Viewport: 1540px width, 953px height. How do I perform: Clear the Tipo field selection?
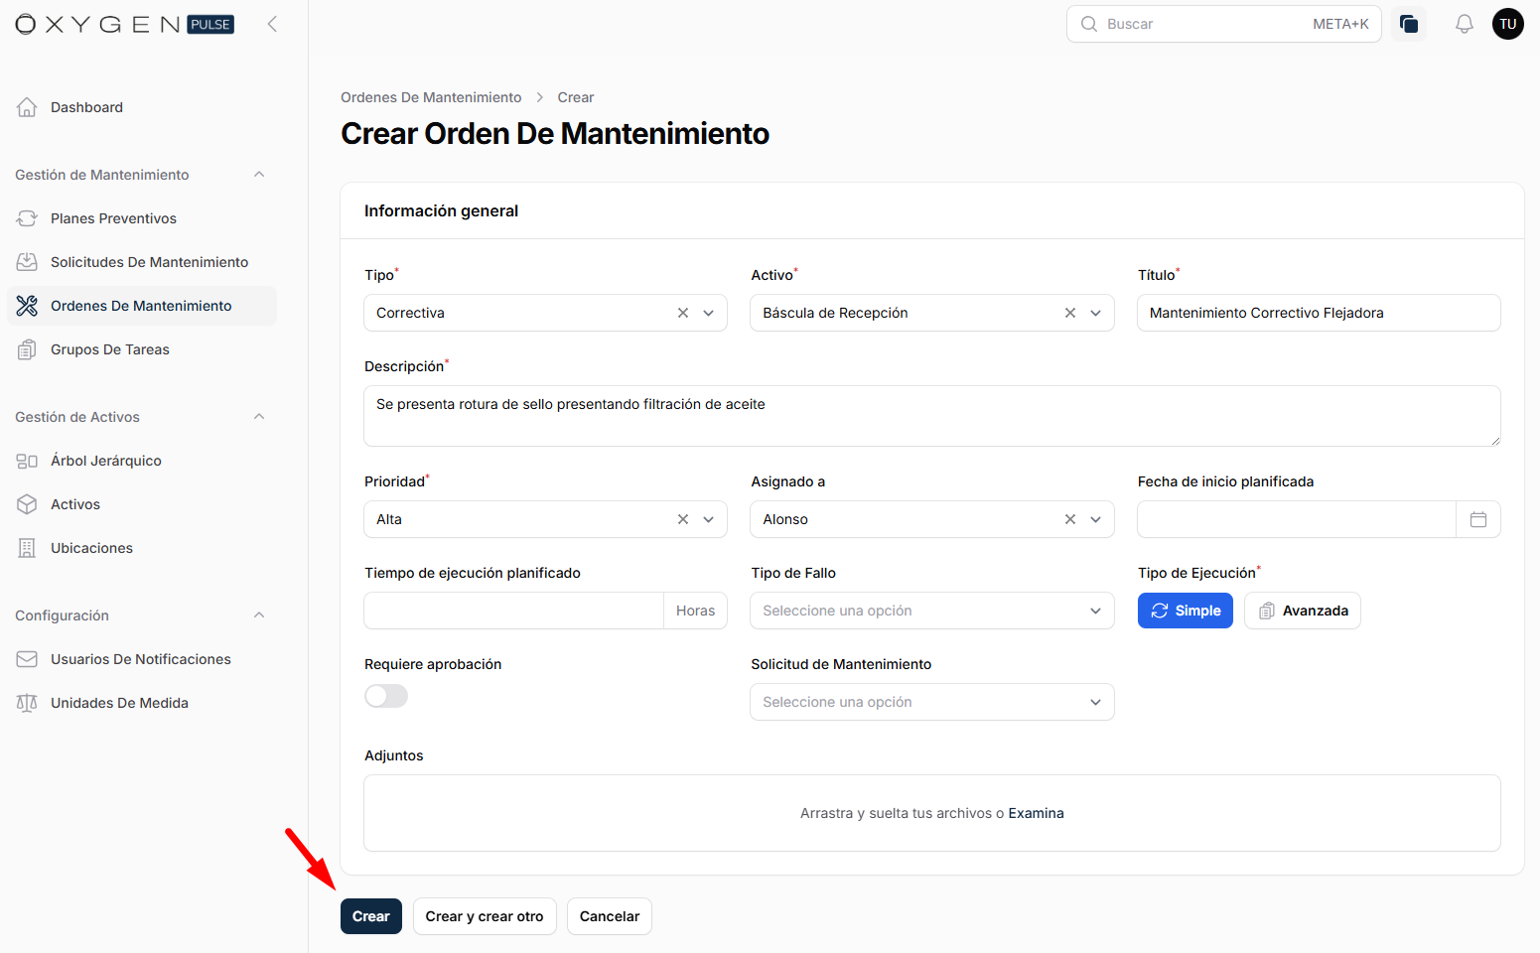(x=683, y=313)
